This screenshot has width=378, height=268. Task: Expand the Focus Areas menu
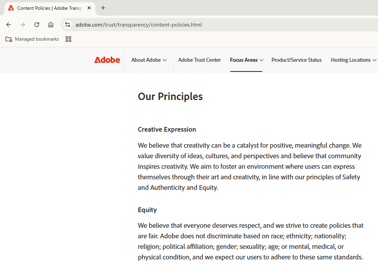[247, 60]
